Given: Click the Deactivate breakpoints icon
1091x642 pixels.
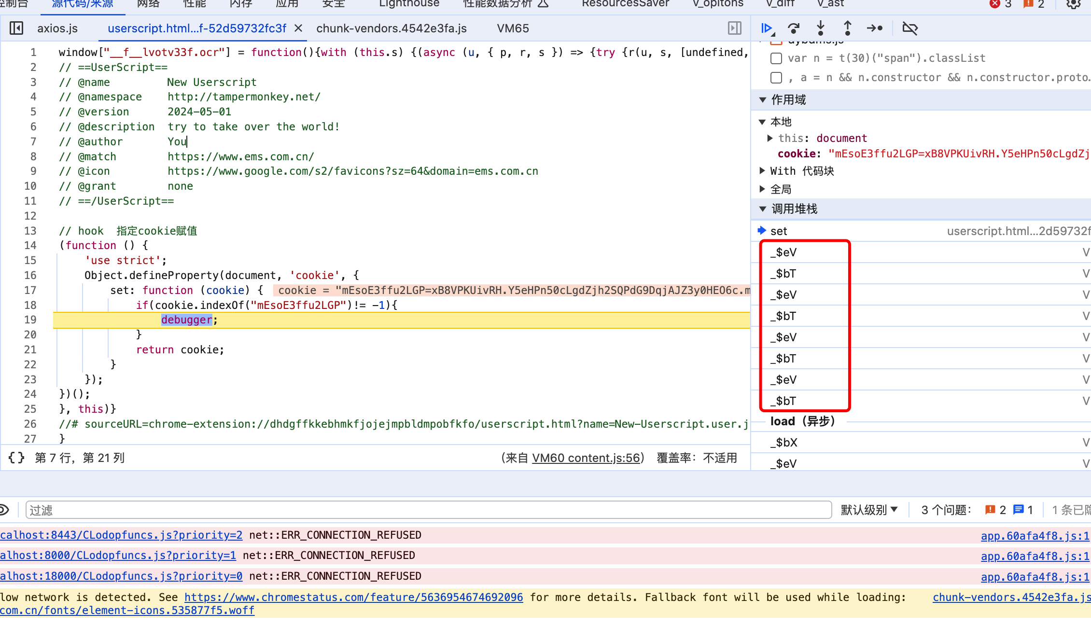Looking at the screenshot, I should pyautogui.click(x=910, y=28).
